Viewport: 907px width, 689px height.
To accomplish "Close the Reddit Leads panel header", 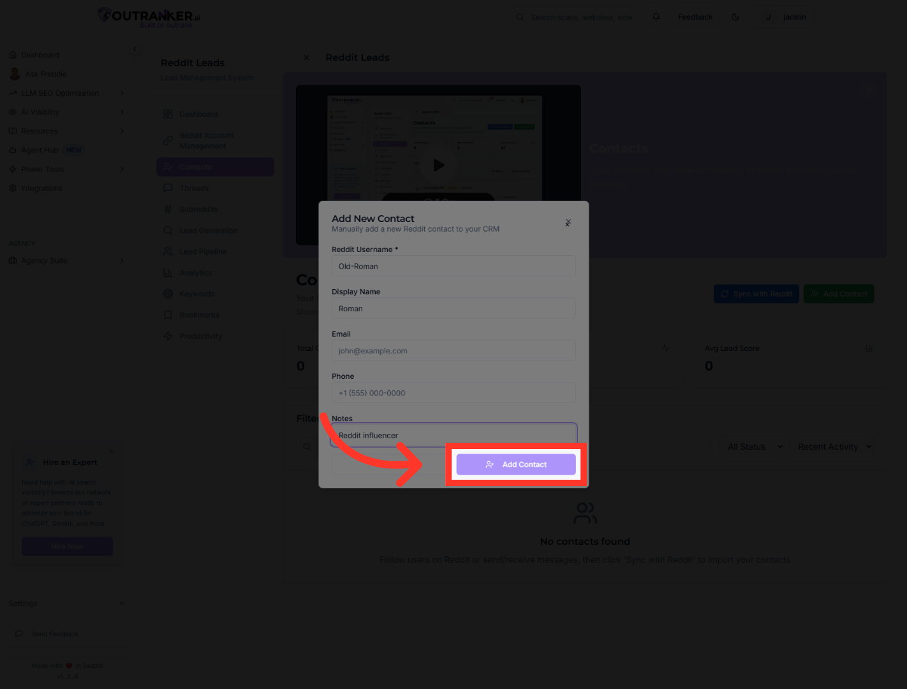I will pyautogui.click(x=306, y=57).
